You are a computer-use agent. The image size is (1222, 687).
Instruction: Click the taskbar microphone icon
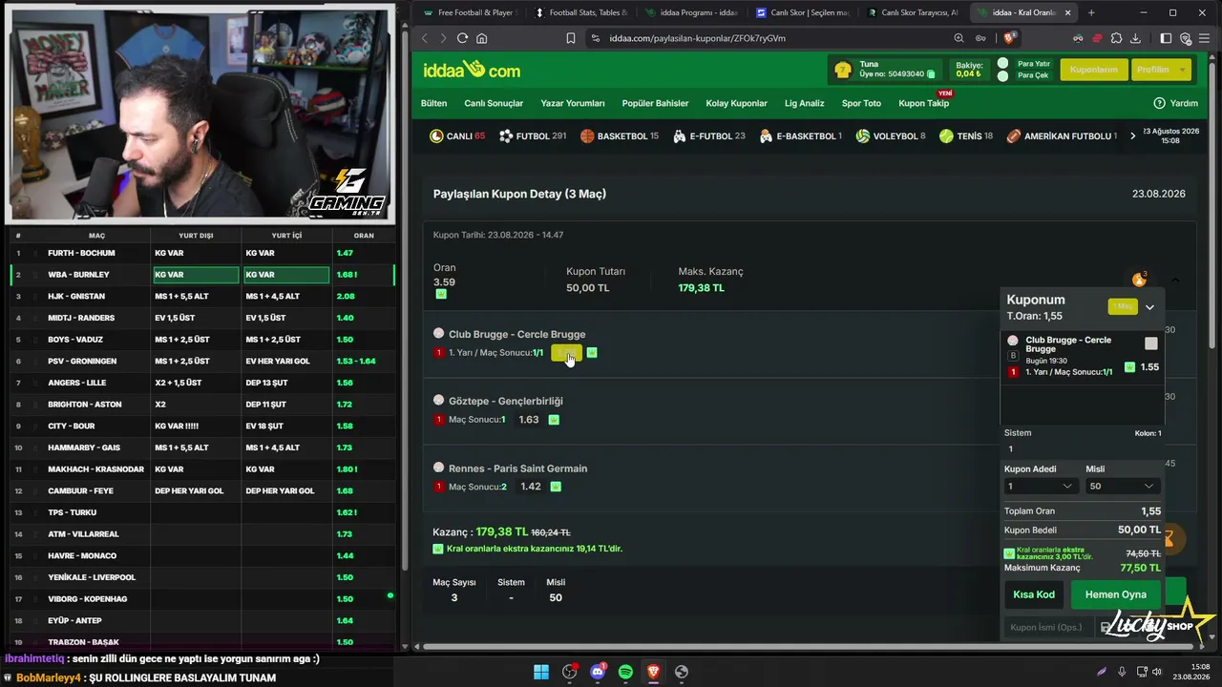[1122, 672]
